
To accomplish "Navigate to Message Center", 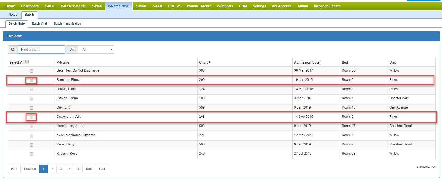I will point(327,6).
